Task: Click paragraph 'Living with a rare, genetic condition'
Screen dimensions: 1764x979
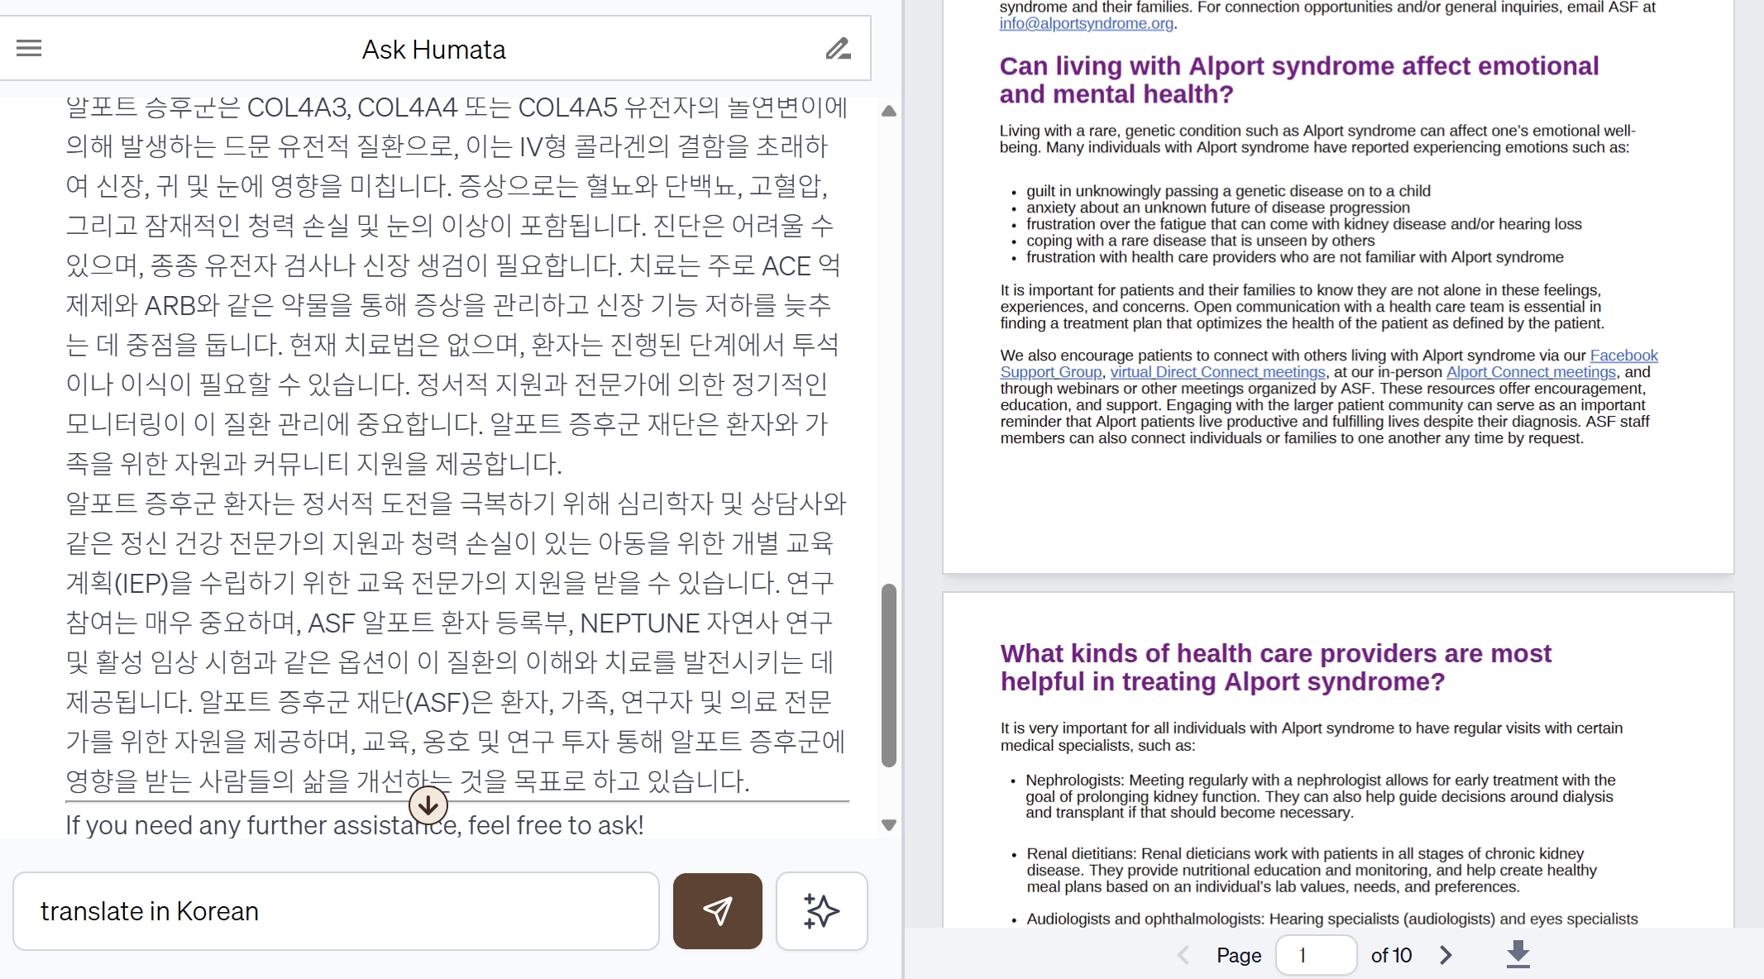Action: tap(1317, 139)
